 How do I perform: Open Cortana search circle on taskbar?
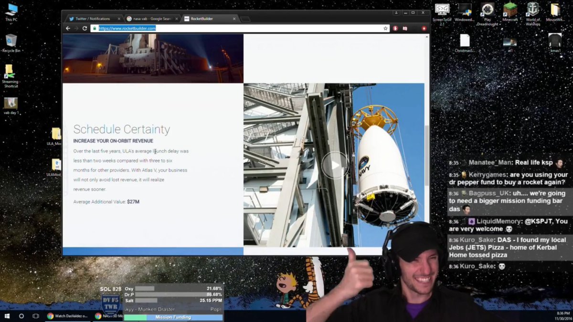pos(21,316)
